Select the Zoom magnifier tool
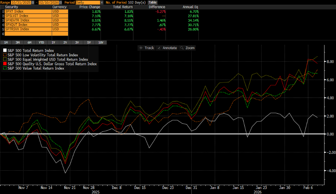Viewport: 336px width, 194px height. click(x=187, y=48)
